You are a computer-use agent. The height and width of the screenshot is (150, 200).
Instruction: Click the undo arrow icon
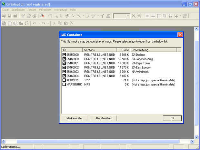pos(35,23)
